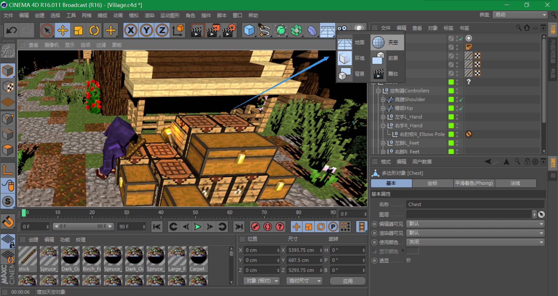558x296 pixels.
Task: Expand the 肩膀Shoulder tree item
Action: click(x=383, y=100)
